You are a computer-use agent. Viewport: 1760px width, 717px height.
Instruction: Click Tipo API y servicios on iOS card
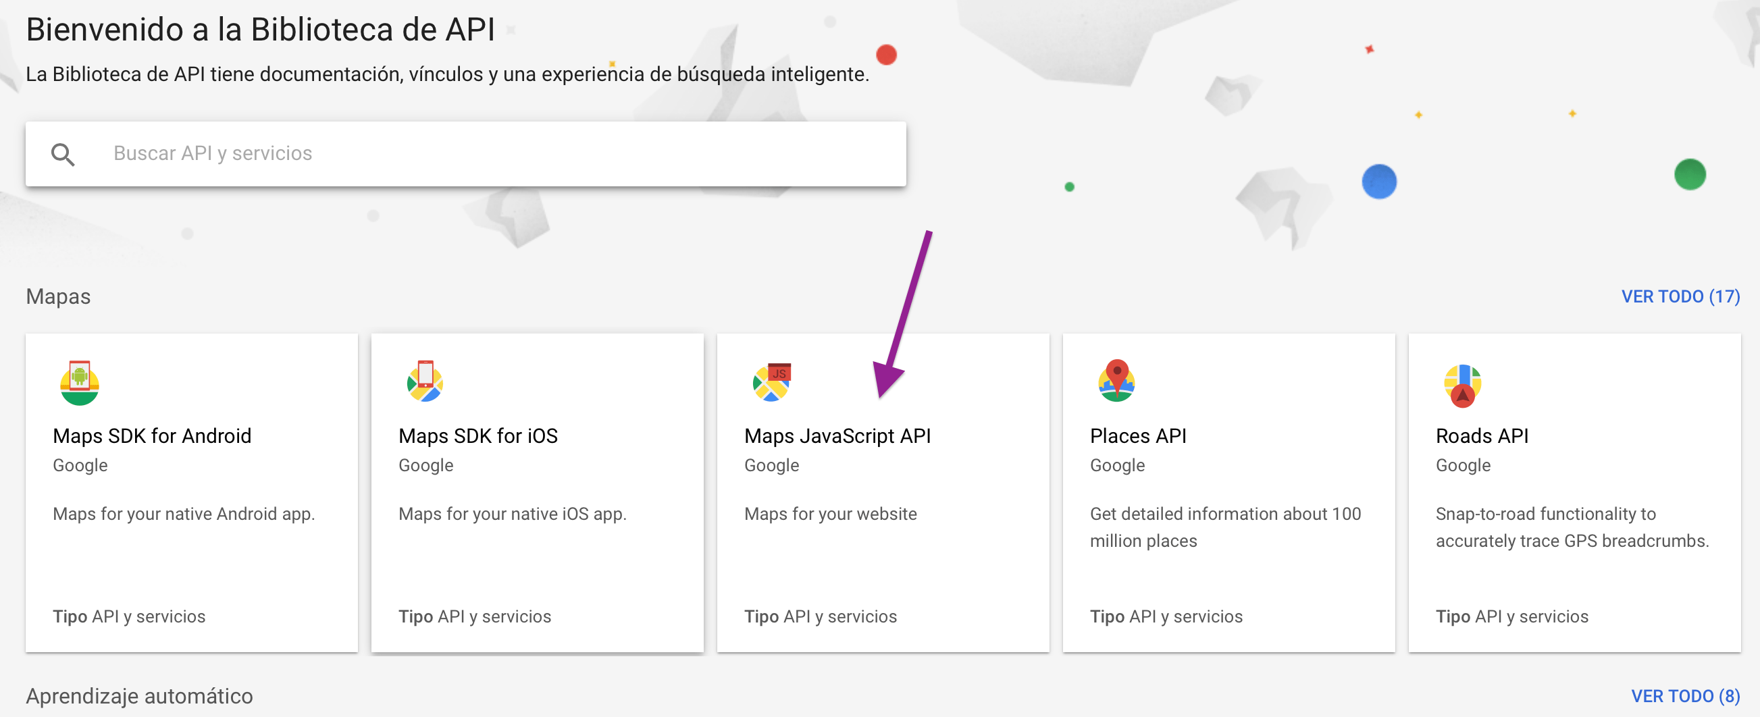475,616
